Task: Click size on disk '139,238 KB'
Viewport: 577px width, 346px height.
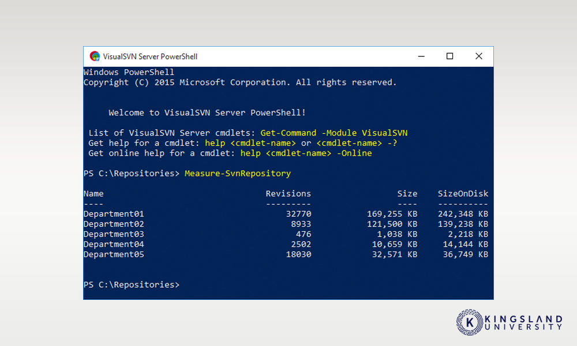Action: click(463, 224)
